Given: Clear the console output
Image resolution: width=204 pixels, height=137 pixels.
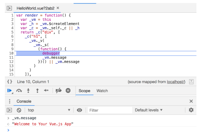Looking at the screenshot, I should pyautogui.click(x=19, y=110).
